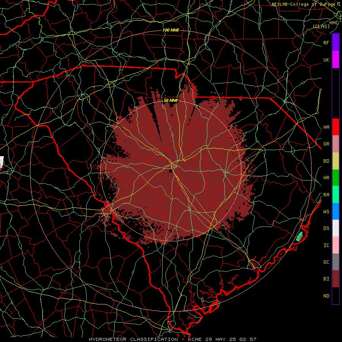Pick the dark green HR legend swatch
The height and width of the screenshot is (342, 342).
[336, 178]
